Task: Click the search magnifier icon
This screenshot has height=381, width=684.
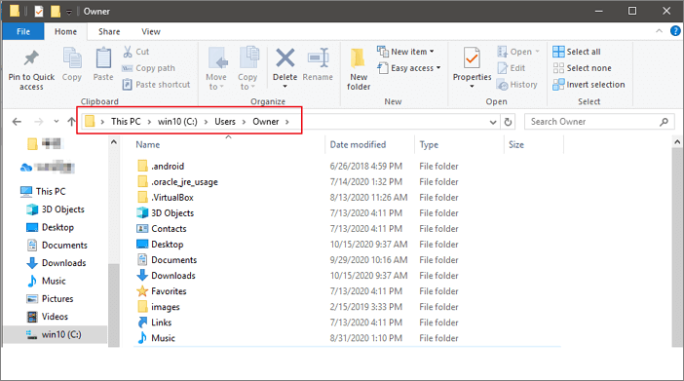Action: click(x=664, y=122)
